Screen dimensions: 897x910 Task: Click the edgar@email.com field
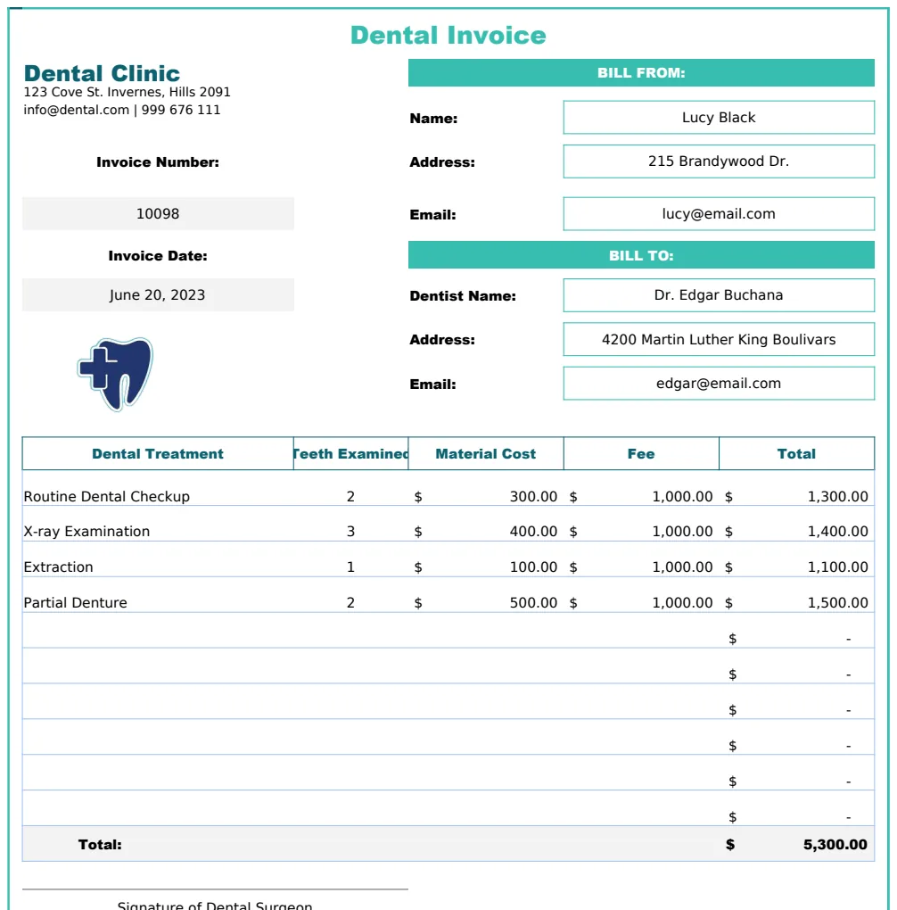tap(719, 383)
